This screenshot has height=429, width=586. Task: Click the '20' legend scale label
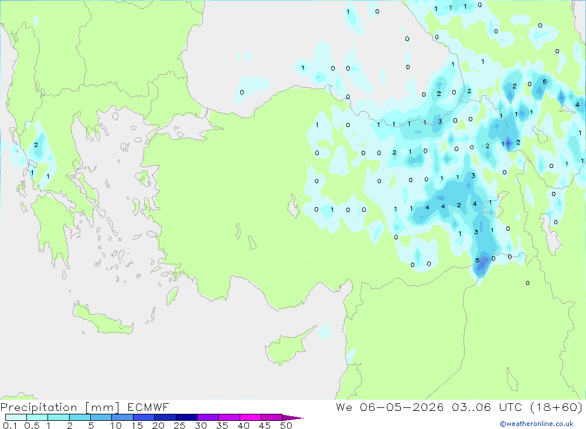tap(158, 425)
